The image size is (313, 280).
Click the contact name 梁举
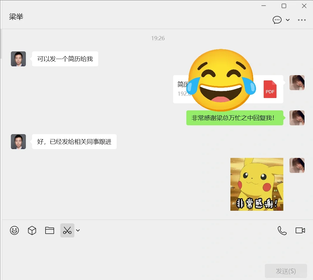tap(16, 16)
